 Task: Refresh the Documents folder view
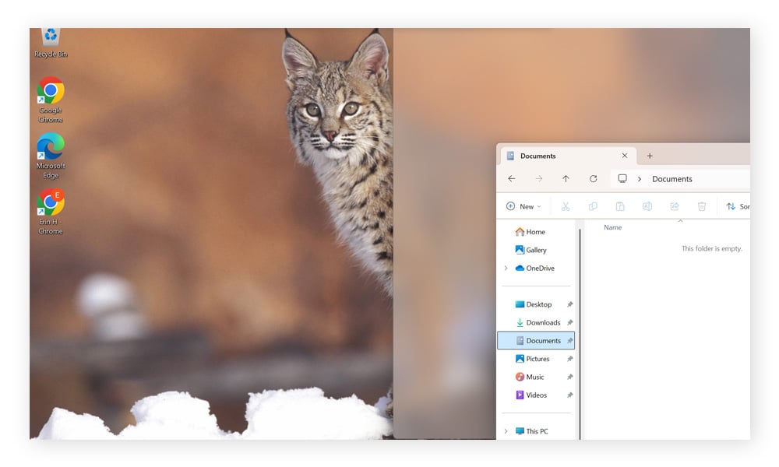point(593,178)
